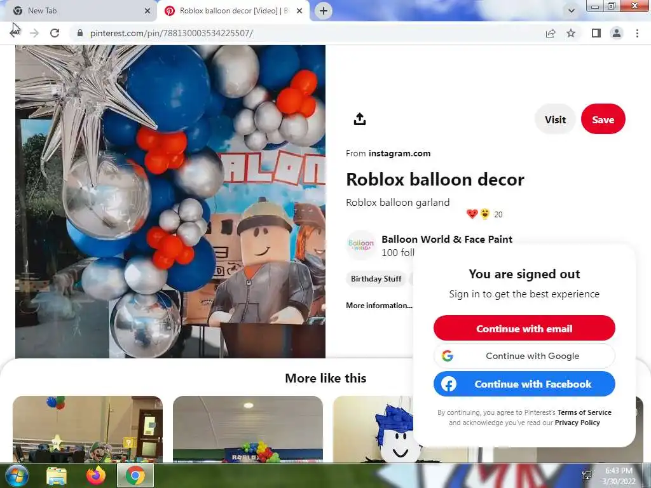Open a new tab with the plus button
The height and width of the screenshot is (488, 651).
324,11
